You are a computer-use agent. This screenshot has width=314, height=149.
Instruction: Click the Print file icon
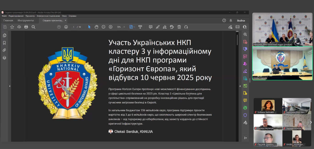[26, 27]
